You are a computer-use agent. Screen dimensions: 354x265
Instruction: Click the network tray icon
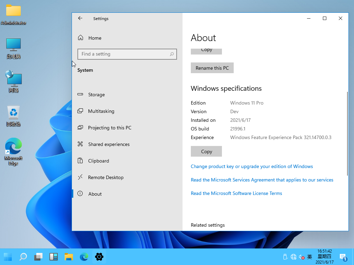293,257
